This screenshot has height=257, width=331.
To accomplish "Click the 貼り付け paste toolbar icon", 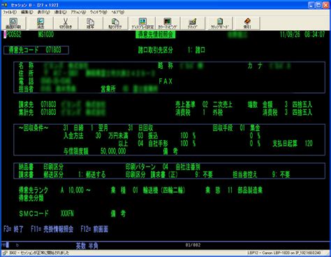I will coord(115,23).
